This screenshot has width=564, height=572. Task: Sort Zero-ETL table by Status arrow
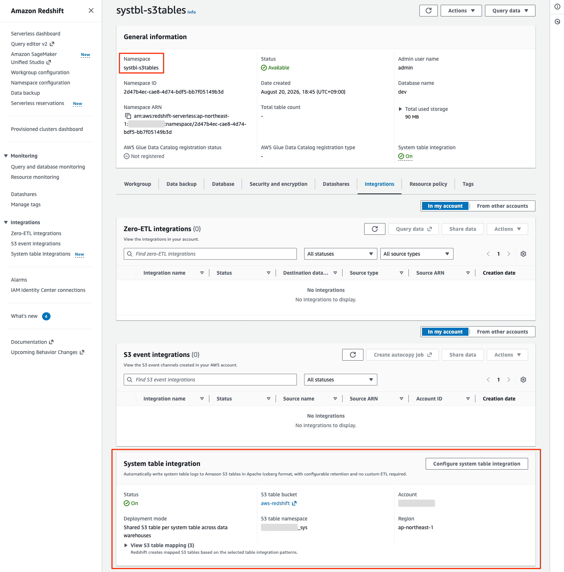coord(269,273)
